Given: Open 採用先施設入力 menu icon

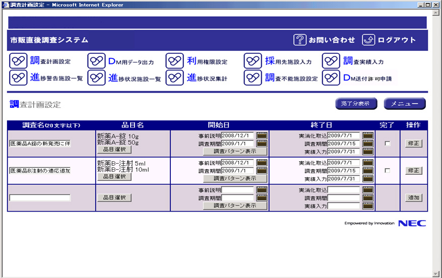Looking at the screenshot, I should [253, 61].
